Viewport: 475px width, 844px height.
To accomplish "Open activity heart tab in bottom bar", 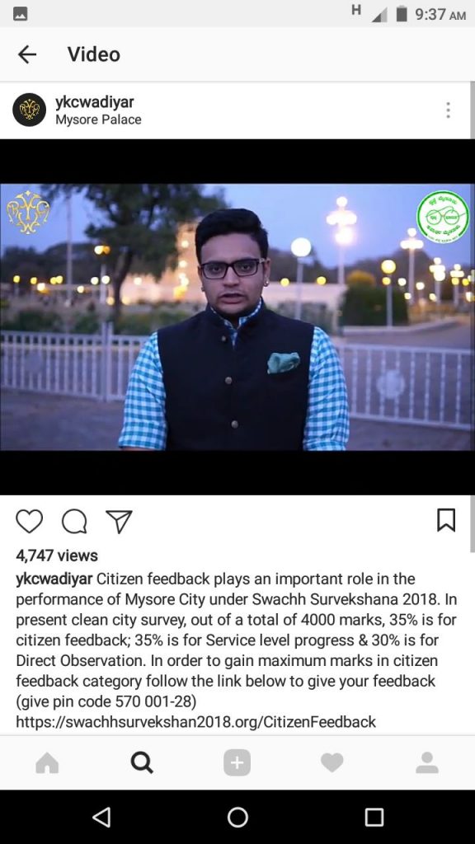I will [x=332, y=762].
